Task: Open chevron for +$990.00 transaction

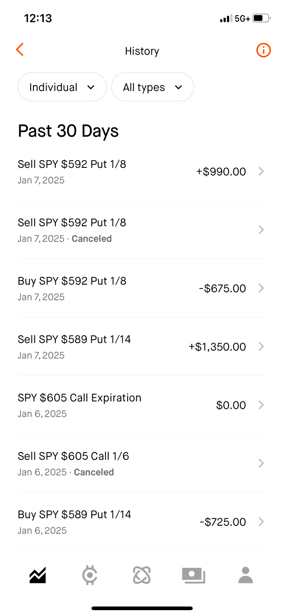Action: 261,171
